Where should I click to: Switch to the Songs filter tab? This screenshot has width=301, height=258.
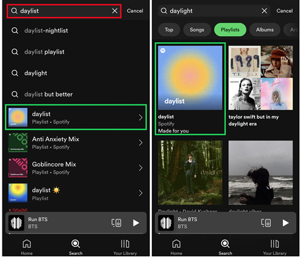[197, 30]
